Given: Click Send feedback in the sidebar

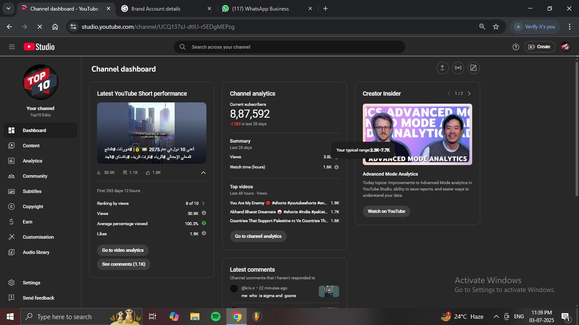Looking at the screenshot, I should (40, 298).
